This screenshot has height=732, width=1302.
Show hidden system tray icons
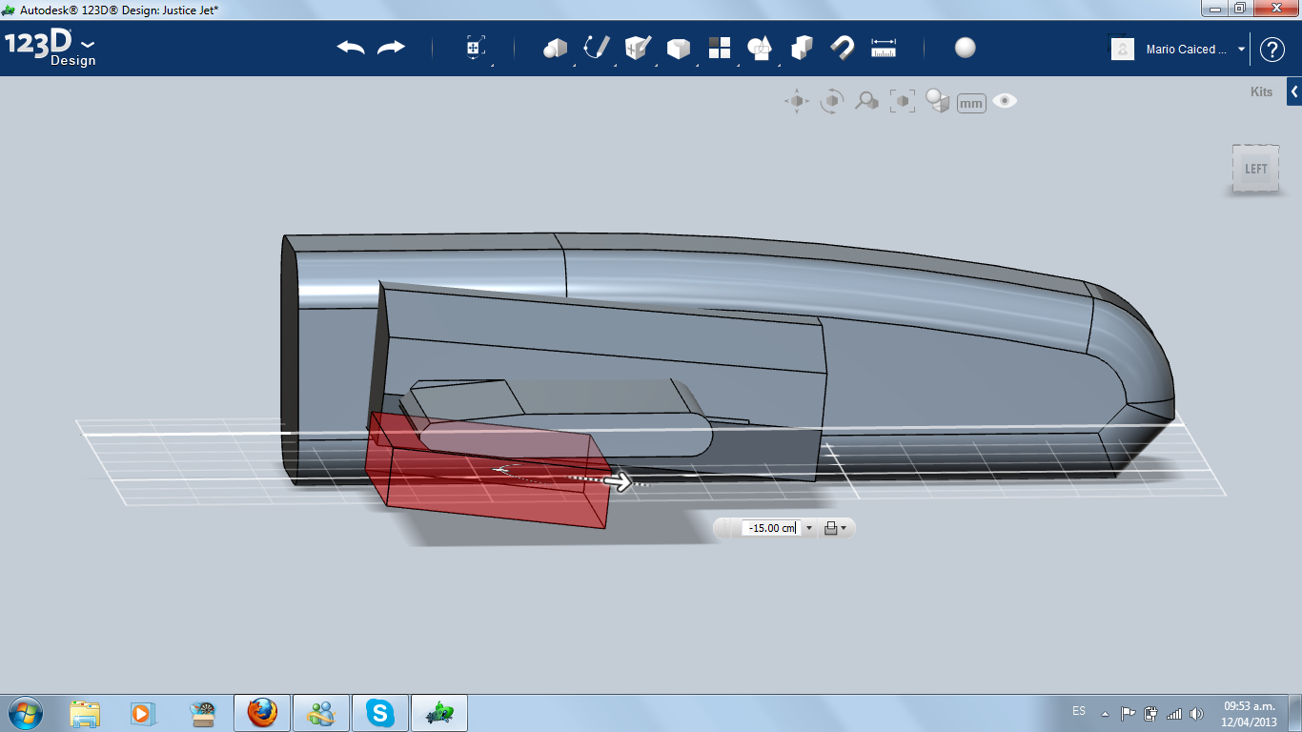(1106, 713)
